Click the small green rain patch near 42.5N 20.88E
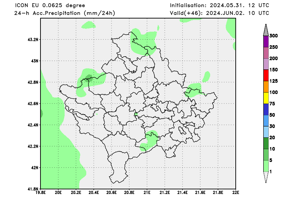 (x=136, y=114)
